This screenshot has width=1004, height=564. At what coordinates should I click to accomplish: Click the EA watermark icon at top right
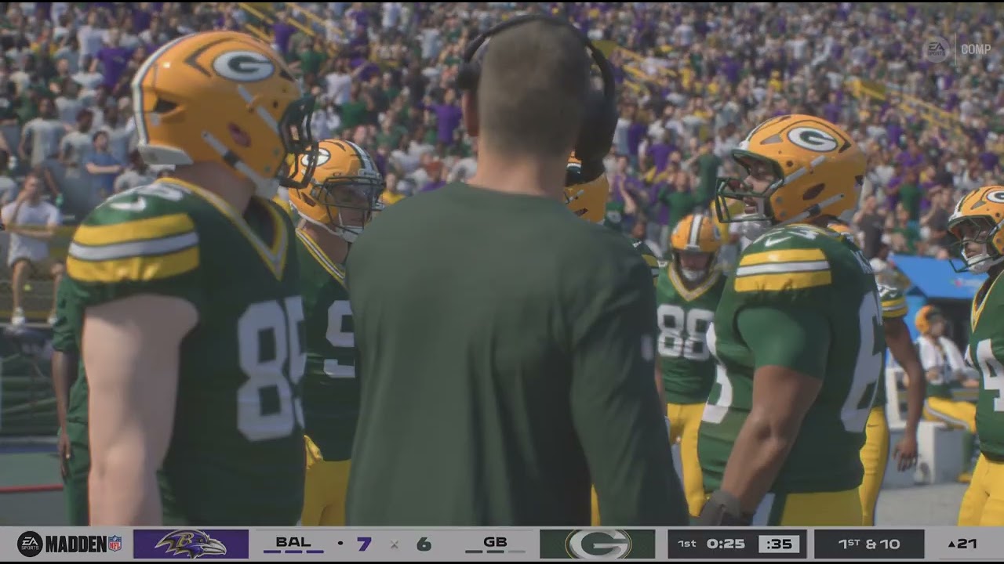click(936, 49)
